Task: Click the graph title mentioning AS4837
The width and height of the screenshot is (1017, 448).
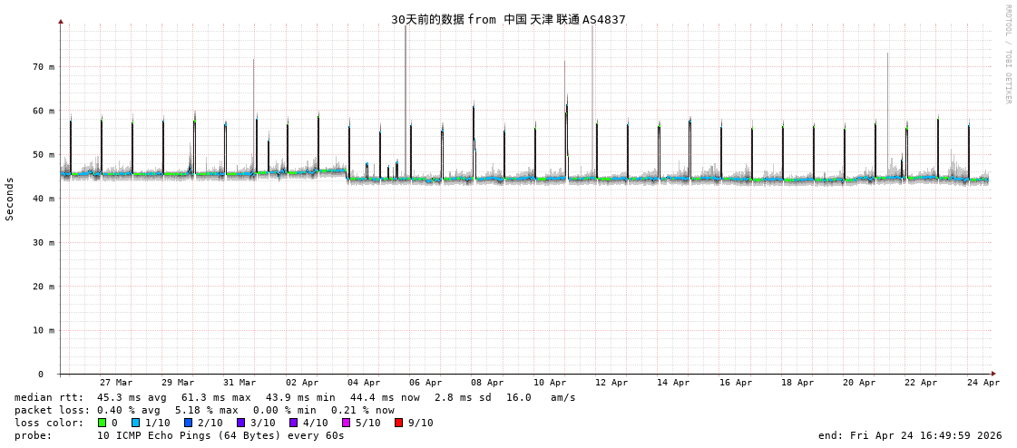Action: tap(508, 19)
